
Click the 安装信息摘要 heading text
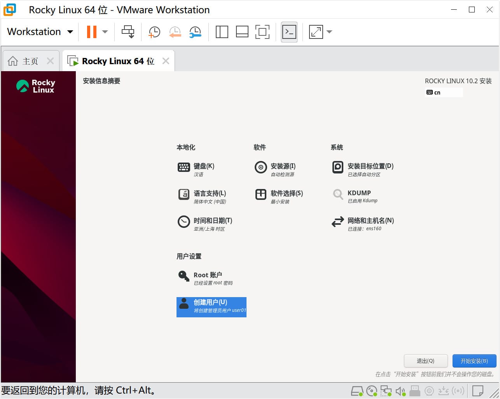coord(101,81)
